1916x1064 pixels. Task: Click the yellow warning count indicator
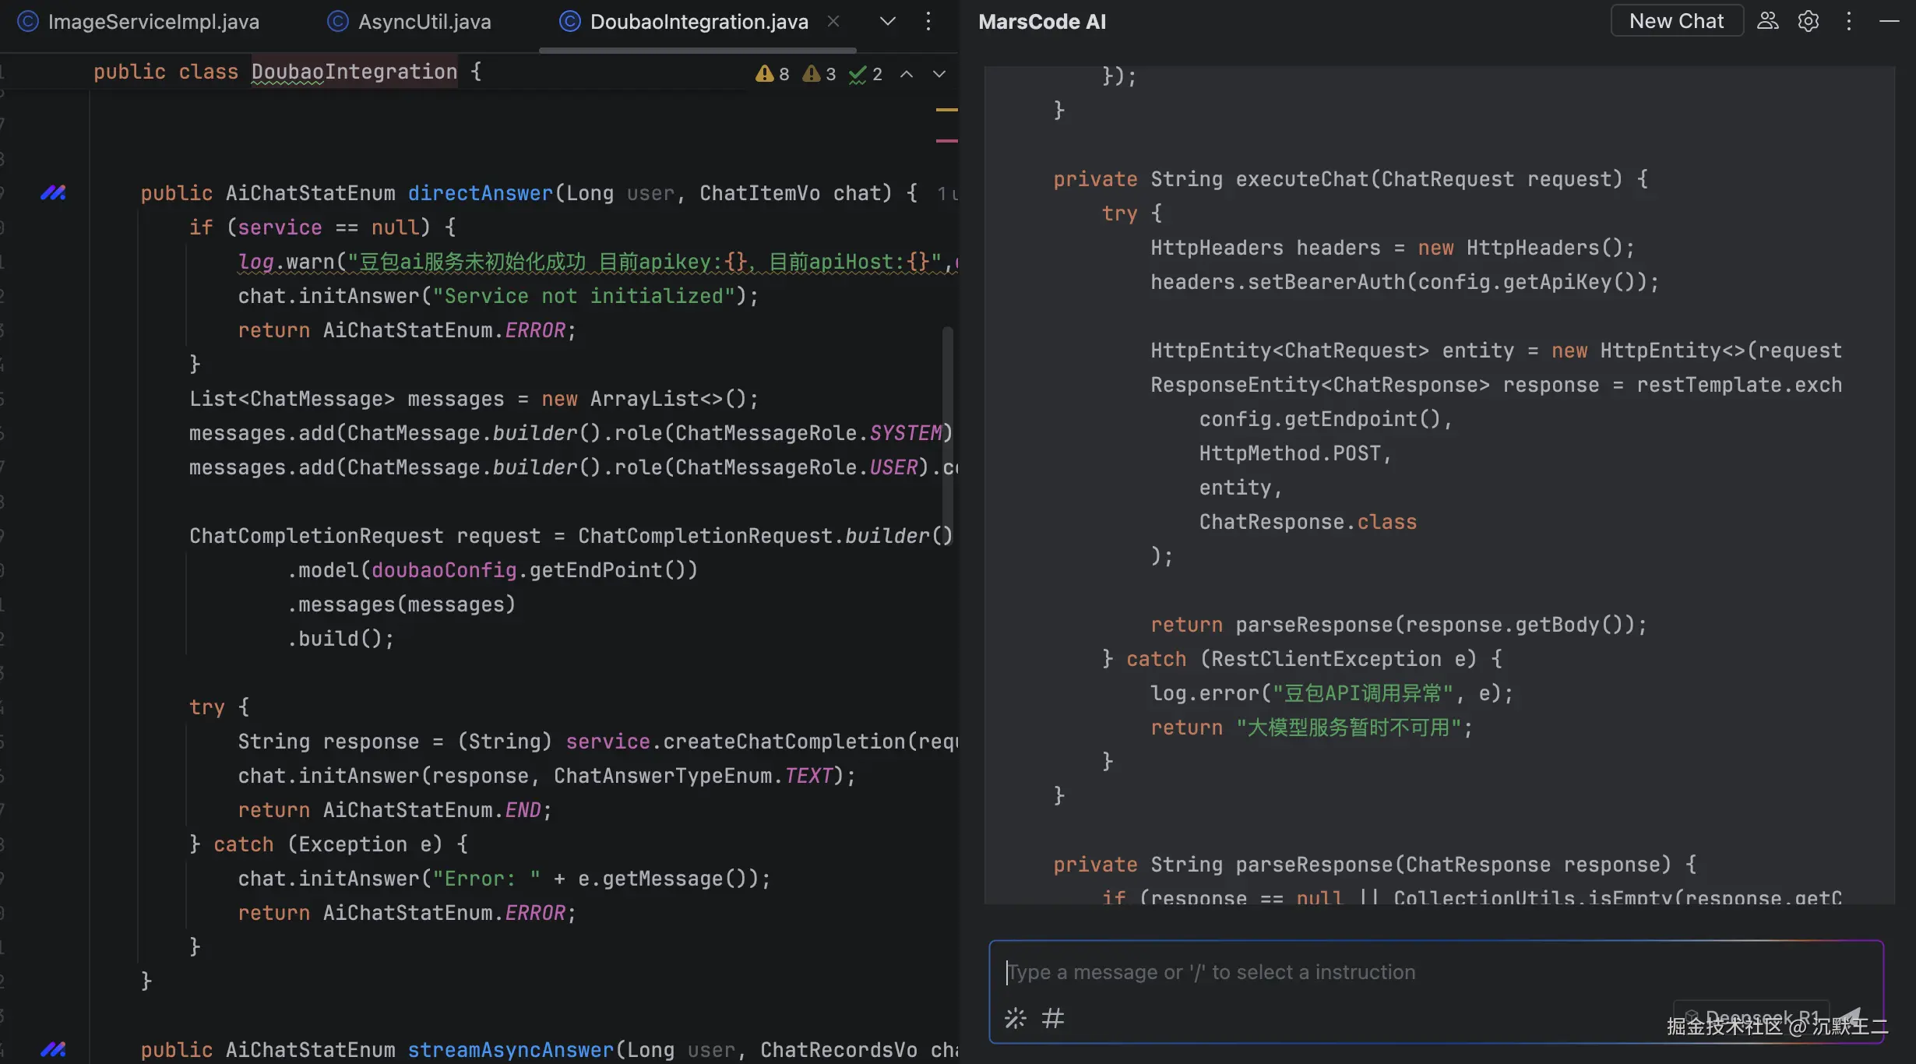[773, 74]
